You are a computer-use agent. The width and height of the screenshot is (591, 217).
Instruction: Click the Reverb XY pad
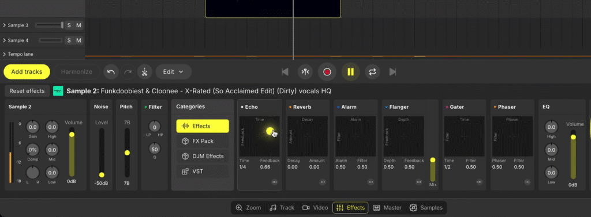(308, 136)
